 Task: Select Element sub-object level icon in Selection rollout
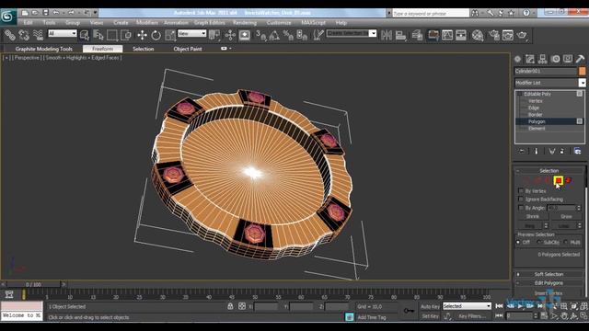(569, 180)
